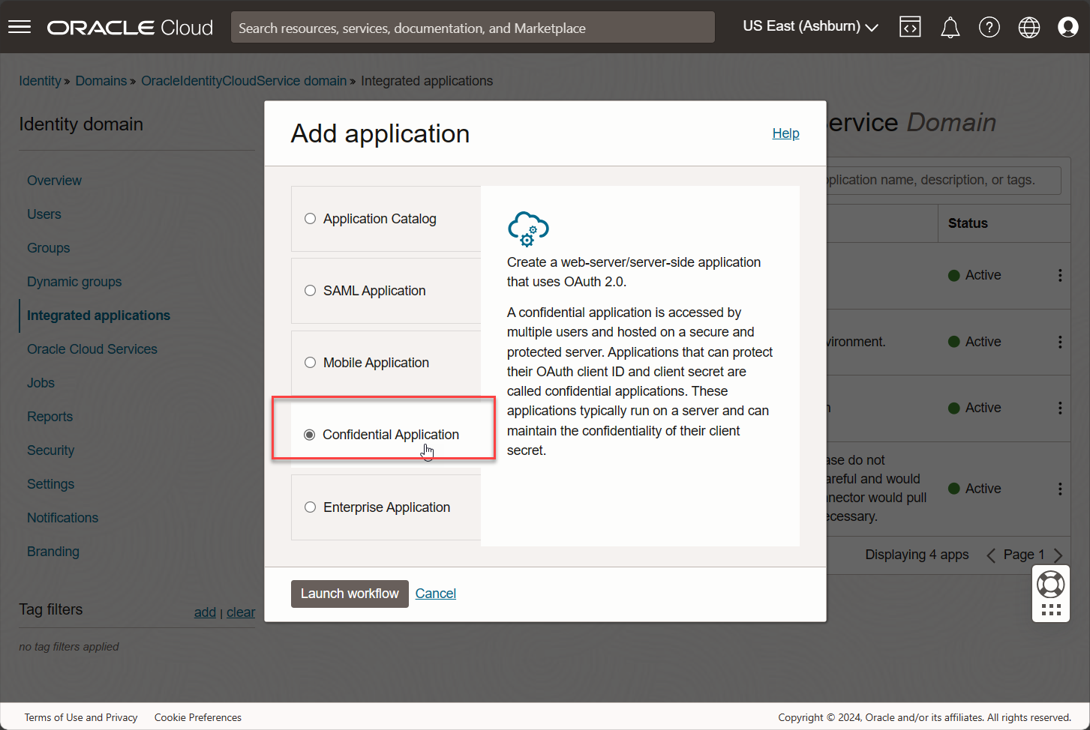Open the floating support widget
The width and height of the screenshot is (1090, 730).
pos(1050,584)
